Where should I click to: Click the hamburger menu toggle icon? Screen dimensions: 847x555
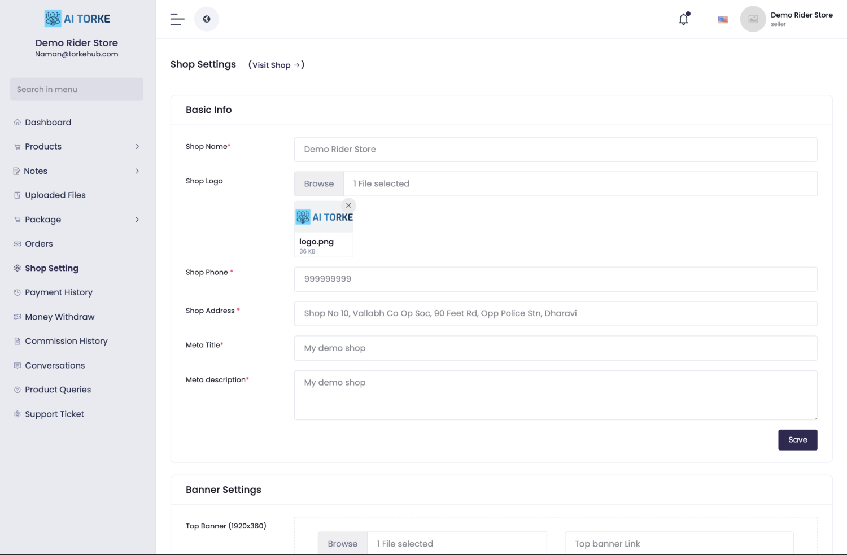click(x=177, y=19)
